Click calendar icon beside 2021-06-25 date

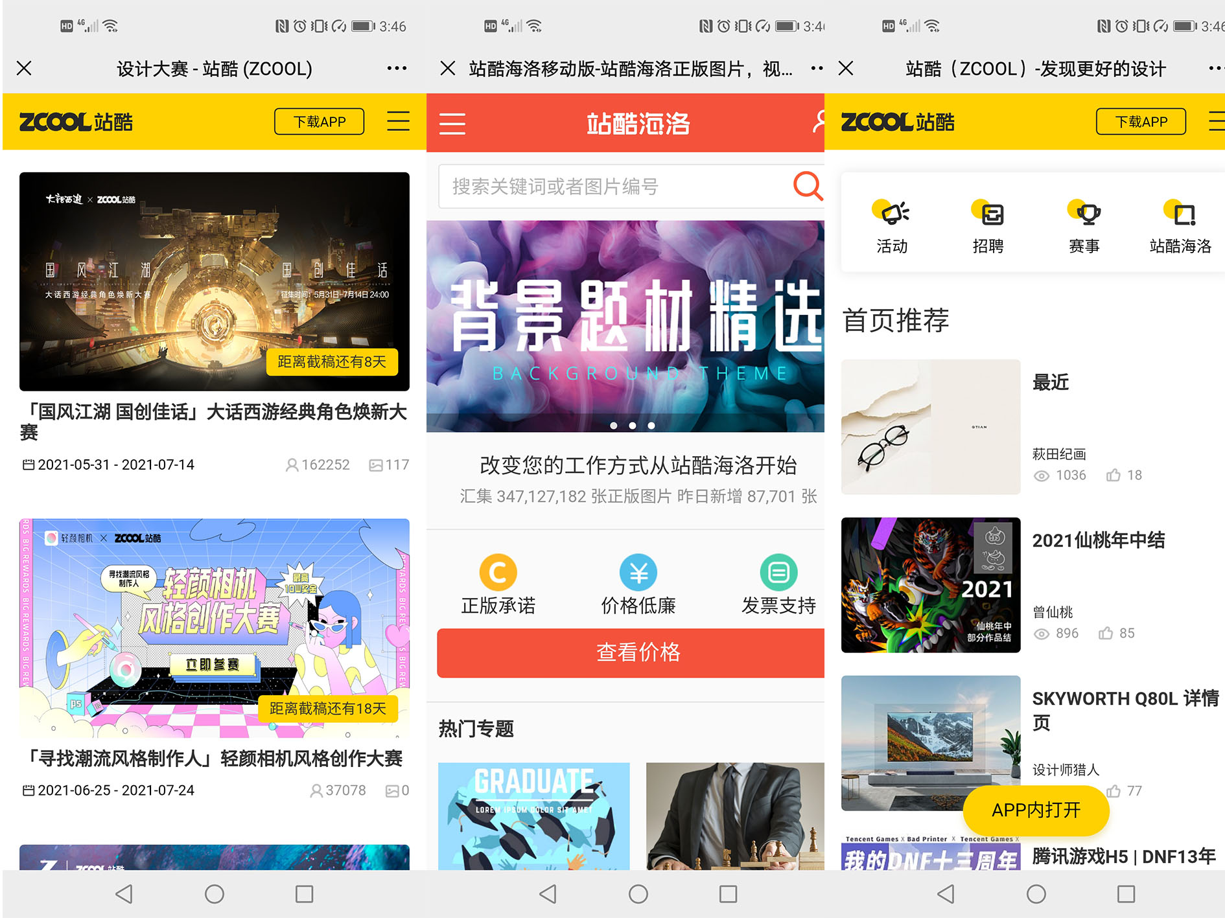coord(28,790)
